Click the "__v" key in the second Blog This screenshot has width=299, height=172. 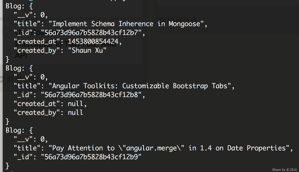click(x=25, y=77)
